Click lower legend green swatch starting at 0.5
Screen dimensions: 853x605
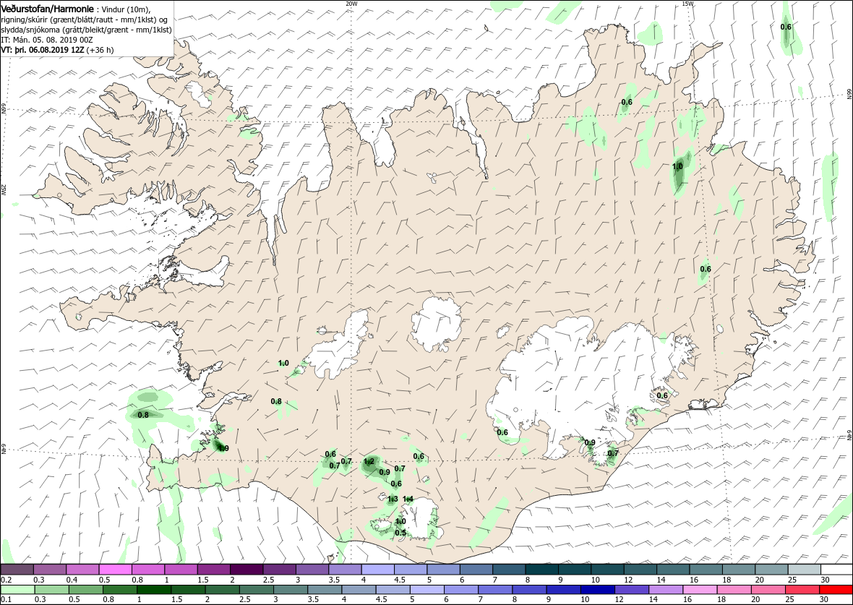click(x=85, y=590)
